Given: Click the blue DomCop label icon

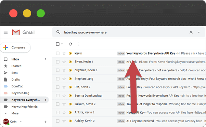Looking at the screenshot, I should [6, 86].
